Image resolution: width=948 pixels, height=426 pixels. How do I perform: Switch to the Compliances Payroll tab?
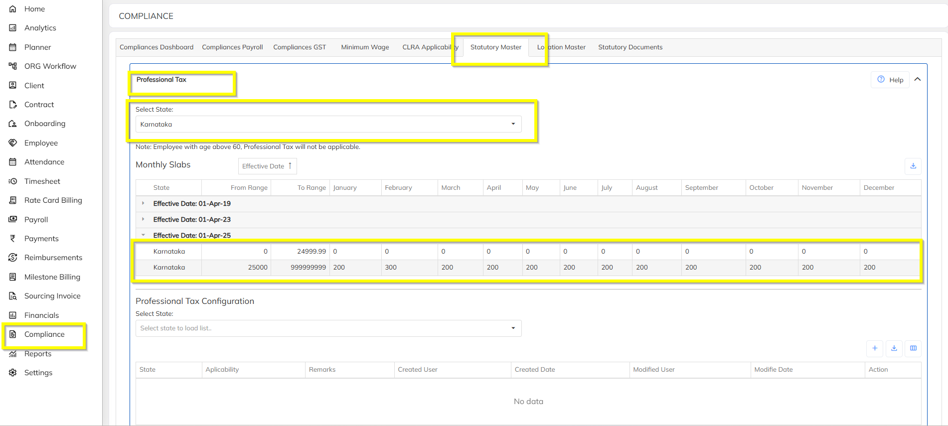click(232, 47)
